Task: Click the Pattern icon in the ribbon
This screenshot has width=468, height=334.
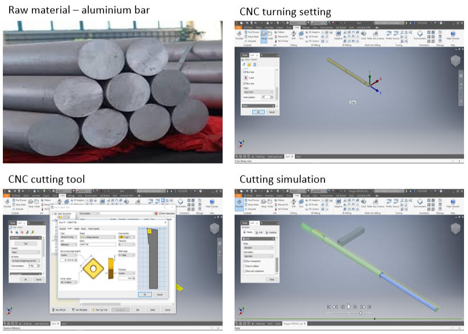Action: tap(277, 32)
